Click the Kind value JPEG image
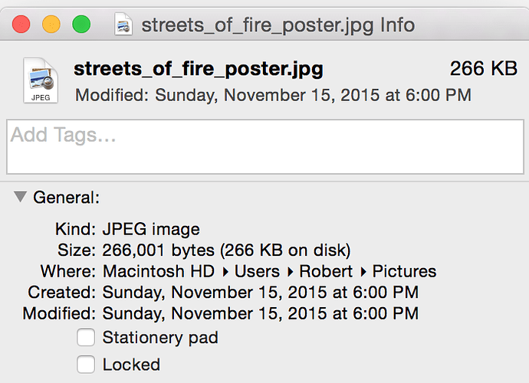This screenshot has width=529, height=383. [151, 230]
